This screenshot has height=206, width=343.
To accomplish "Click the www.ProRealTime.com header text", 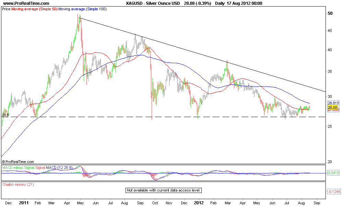I will coord(26,3).
